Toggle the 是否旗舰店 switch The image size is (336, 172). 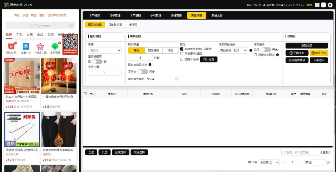pos(97,62)
